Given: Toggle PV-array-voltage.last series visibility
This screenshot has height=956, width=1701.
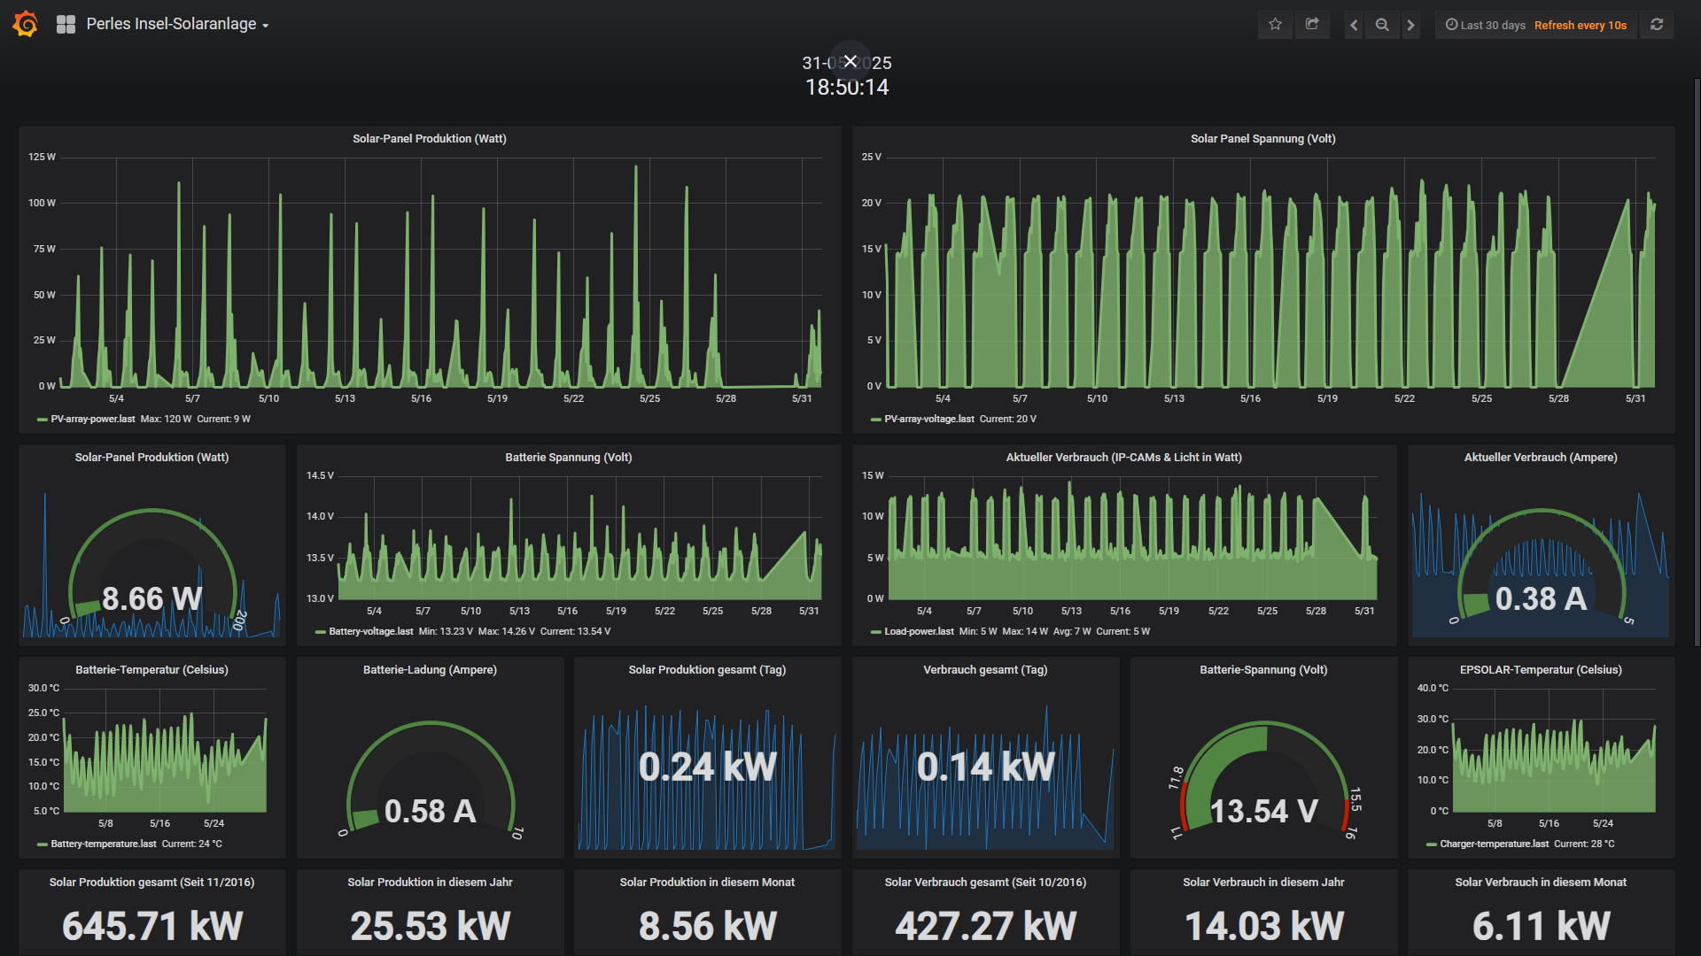Looking at the screenshot, I should point(928,420).
